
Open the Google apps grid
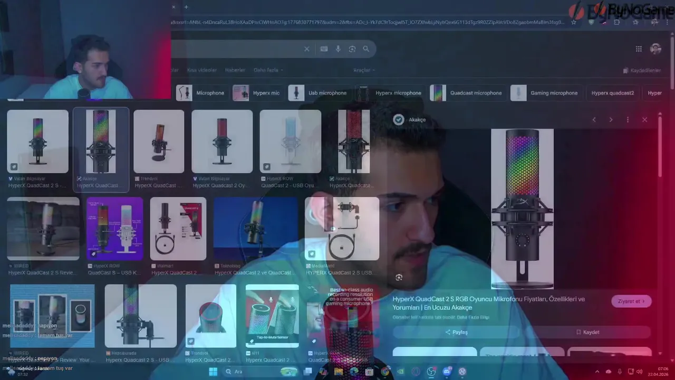639,49
